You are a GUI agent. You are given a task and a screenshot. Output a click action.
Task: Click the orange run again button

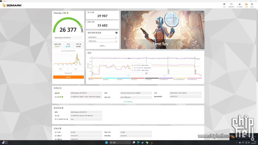(68, 77)
